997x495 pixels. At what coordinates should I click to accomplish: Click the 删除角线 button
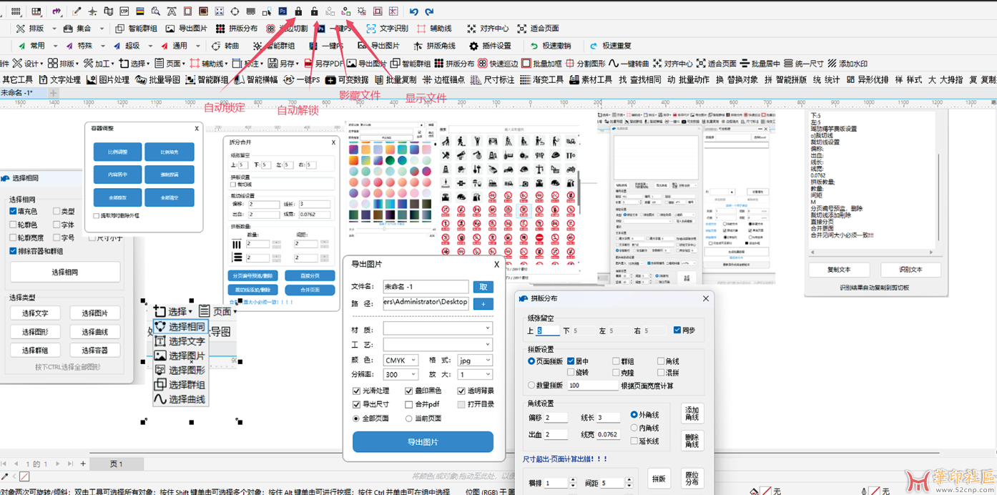point(692,440)
